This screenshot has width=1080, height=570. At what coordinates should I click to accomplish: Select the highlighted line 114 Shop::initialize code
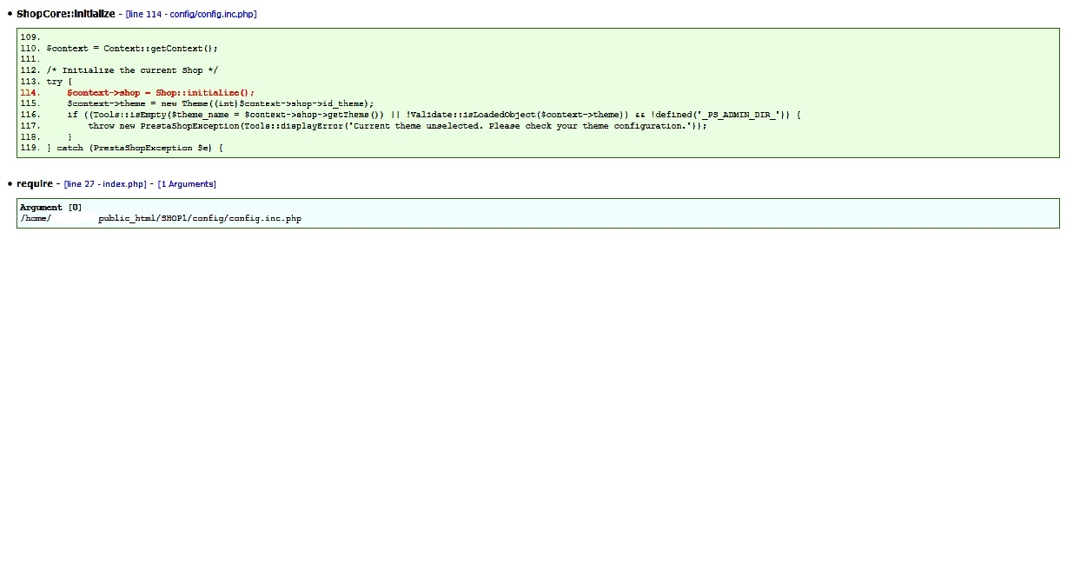tap(161, 93)
